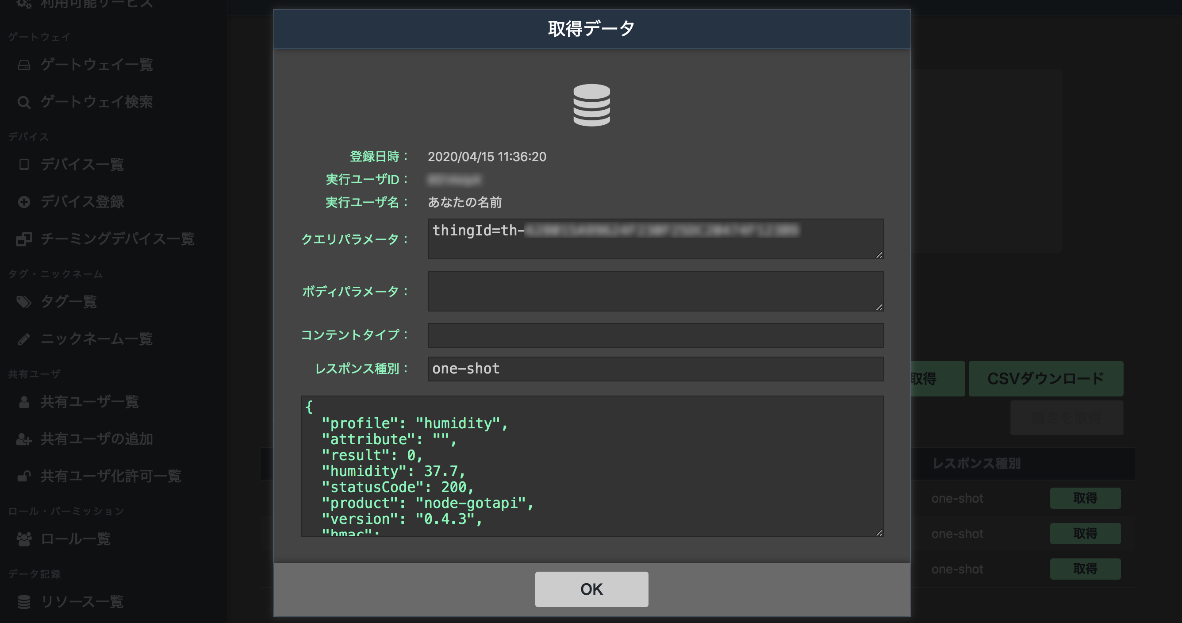Click the Resource list database icon in the sidebar
The height and width of the screenshot is (623, 1182).
[24, 602]
